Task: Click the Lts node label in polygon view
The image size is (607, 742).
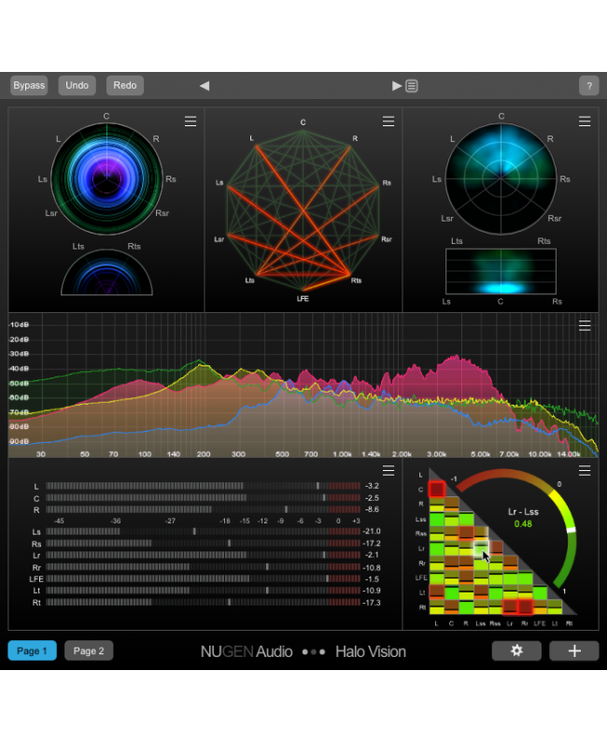Action: pos(249,280)
